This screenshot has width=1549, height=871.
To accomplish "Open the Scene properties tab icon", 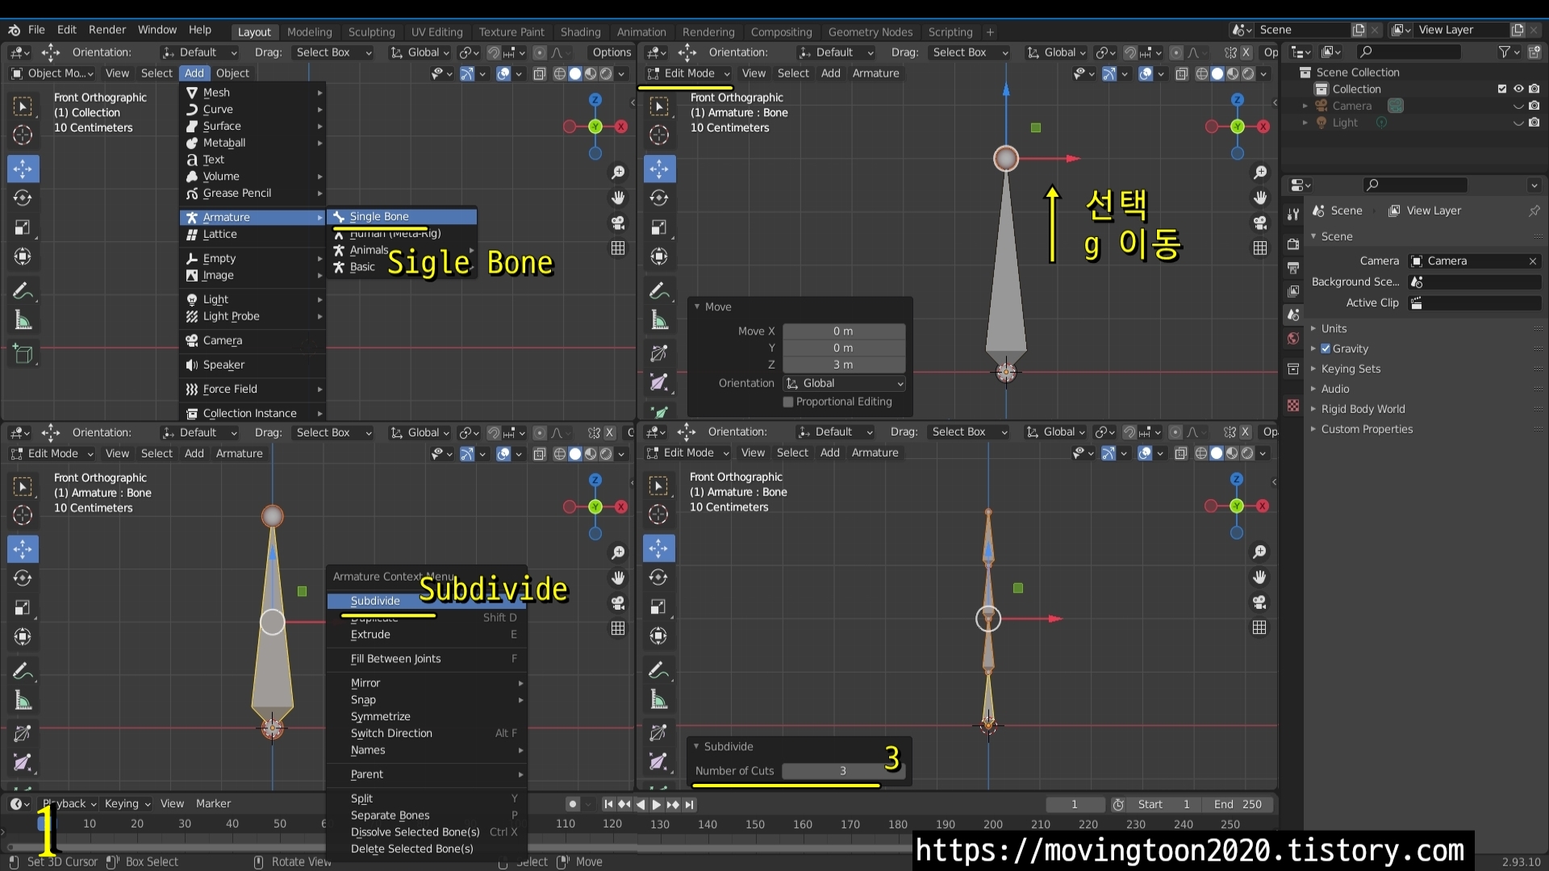I will click(1293, 315).
